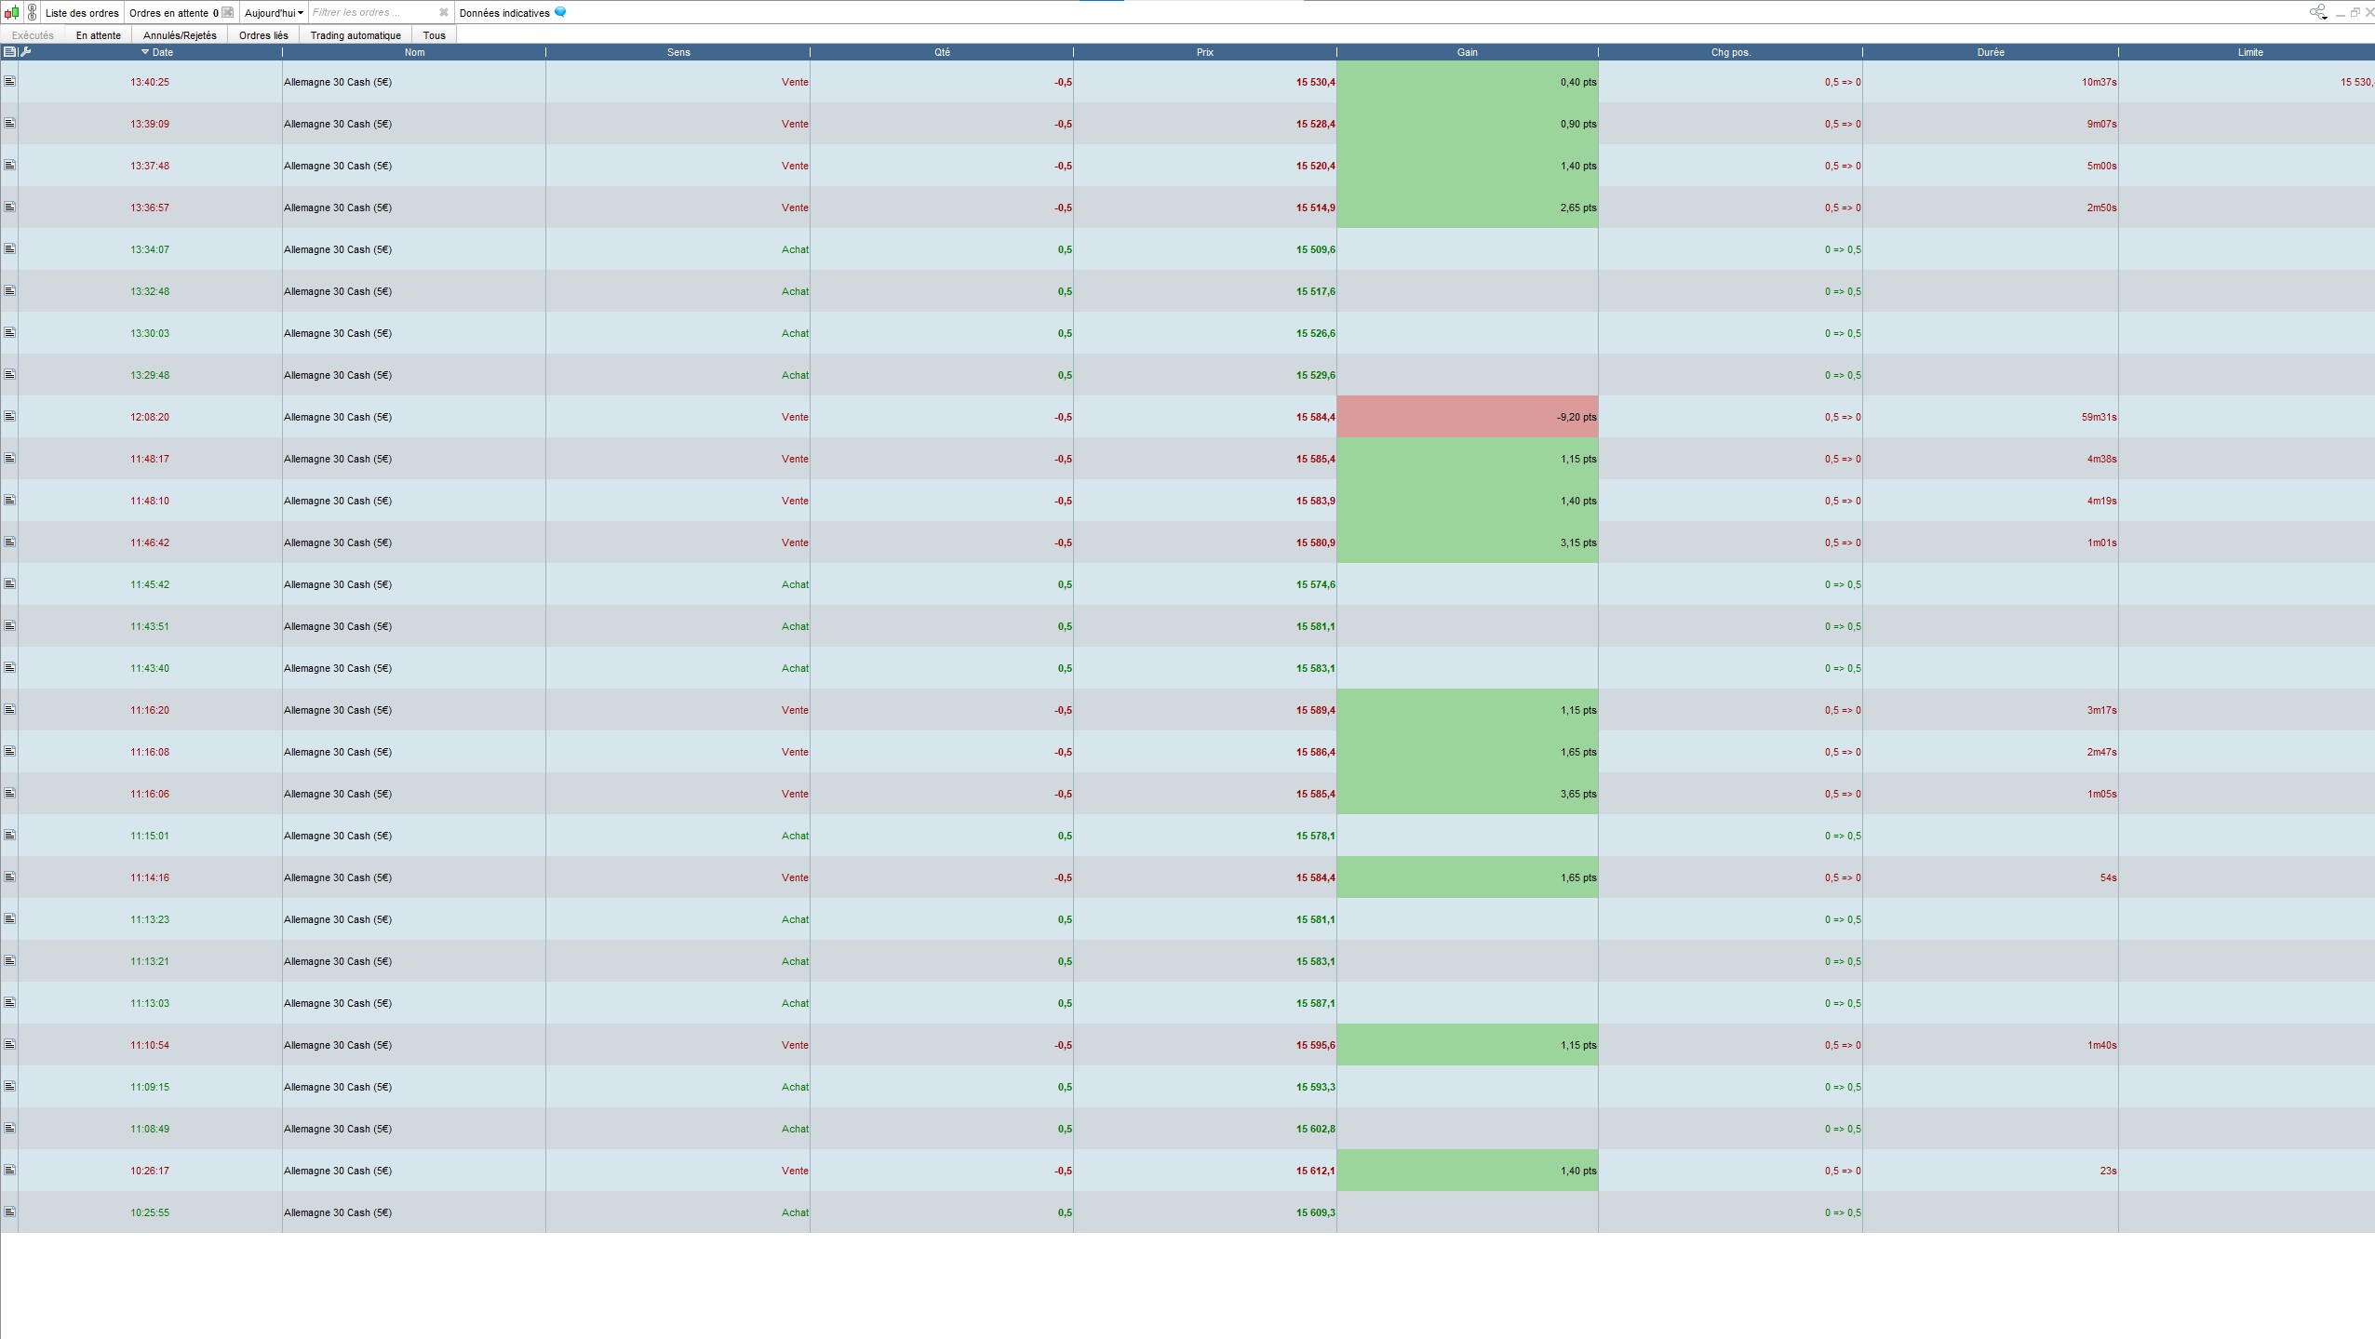Open the Trading automatique tab
The width and height of the screenshot is (2375, 1339).
click(356, 35)
